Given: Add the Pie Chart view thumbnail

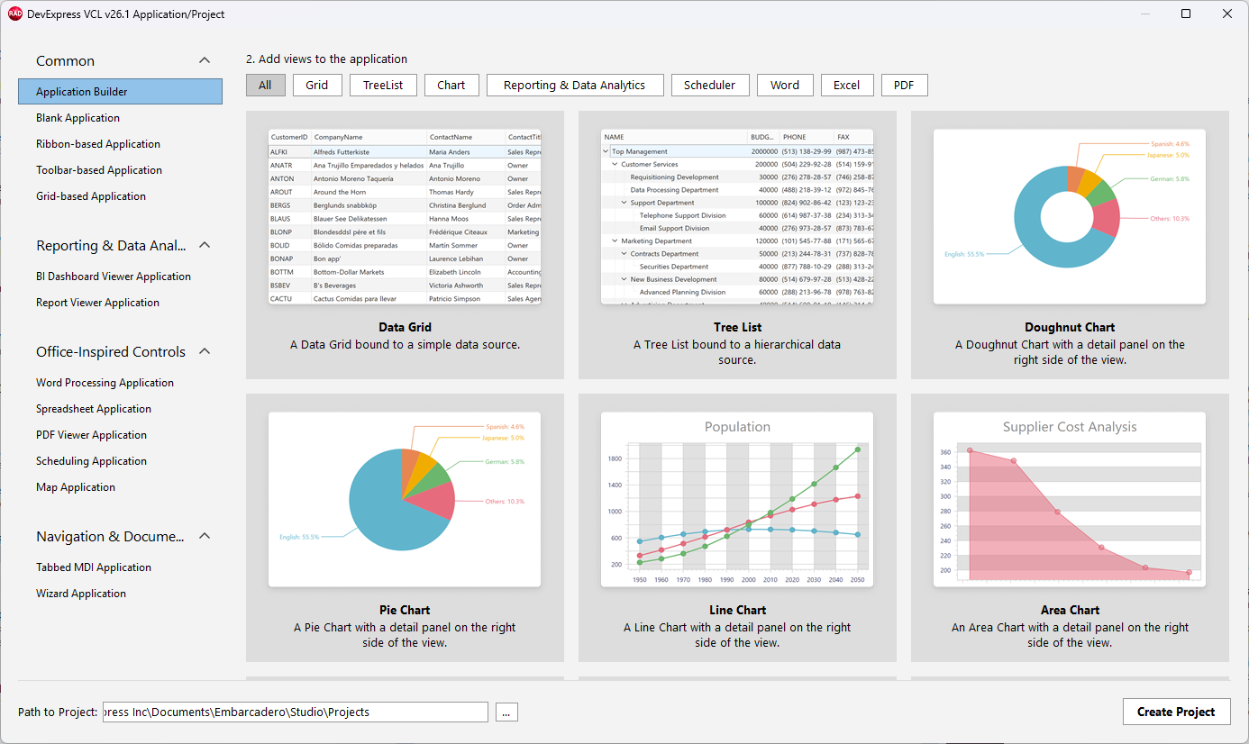Looking at the screenshot, I should coord(405,499).
